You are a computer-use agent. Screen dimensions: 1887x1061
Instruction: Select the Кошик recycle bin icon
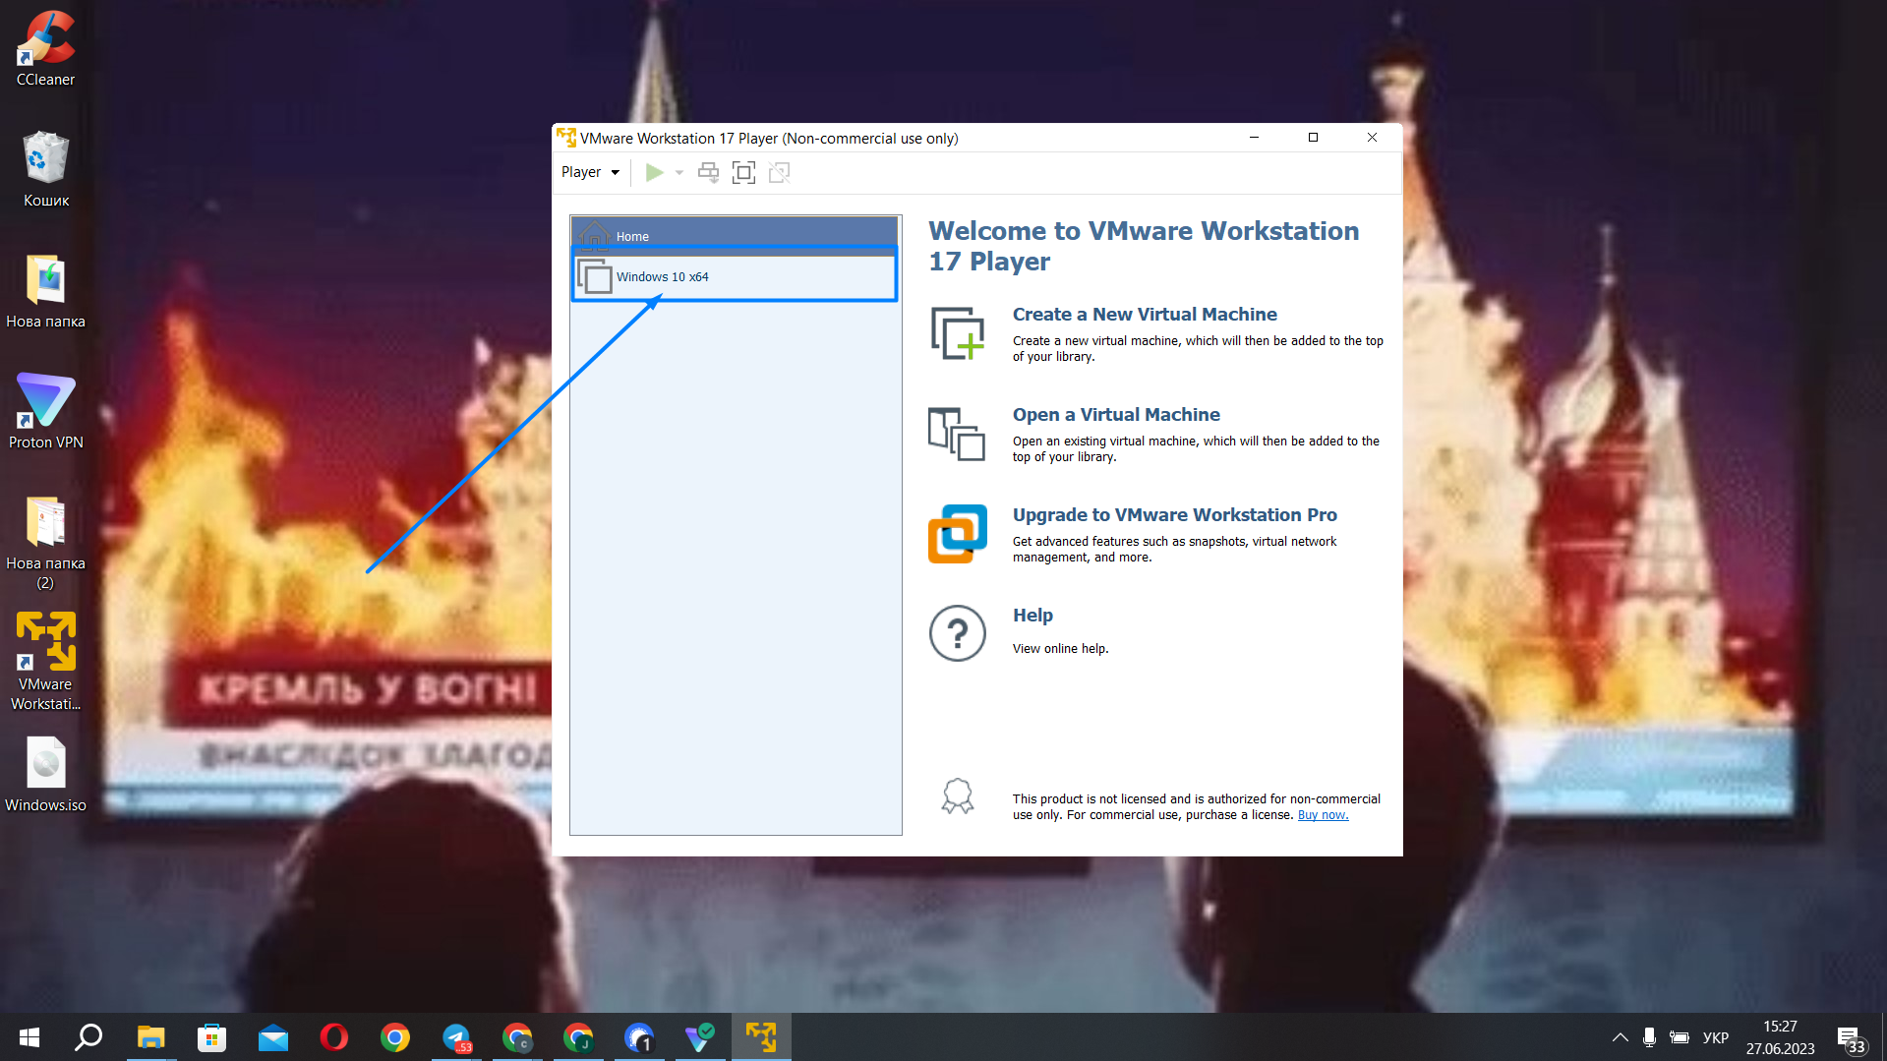(45, 169)
